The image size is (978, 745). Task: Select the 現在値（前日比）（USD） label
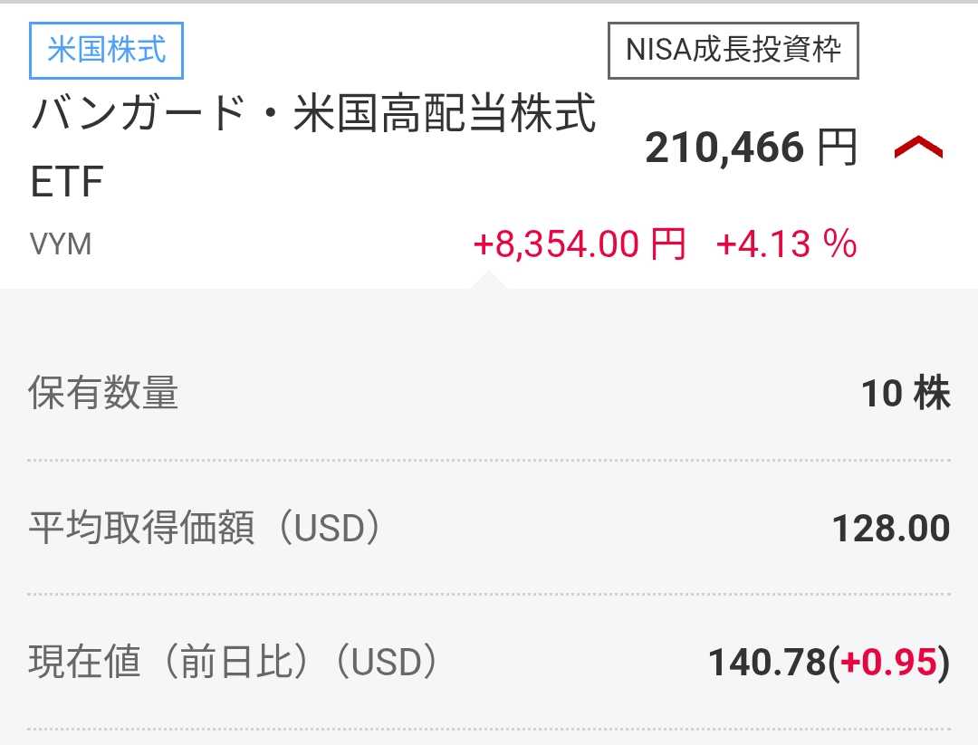point(234,663)
